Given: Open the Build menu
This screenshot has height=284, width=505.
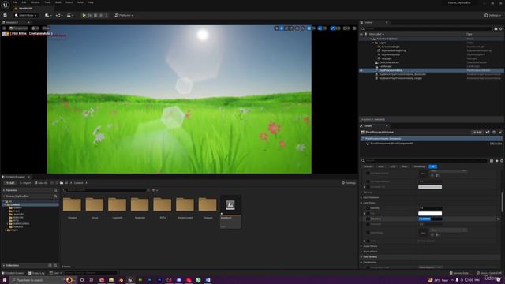Looking at the screenshot, I should [x=58, y=2].
